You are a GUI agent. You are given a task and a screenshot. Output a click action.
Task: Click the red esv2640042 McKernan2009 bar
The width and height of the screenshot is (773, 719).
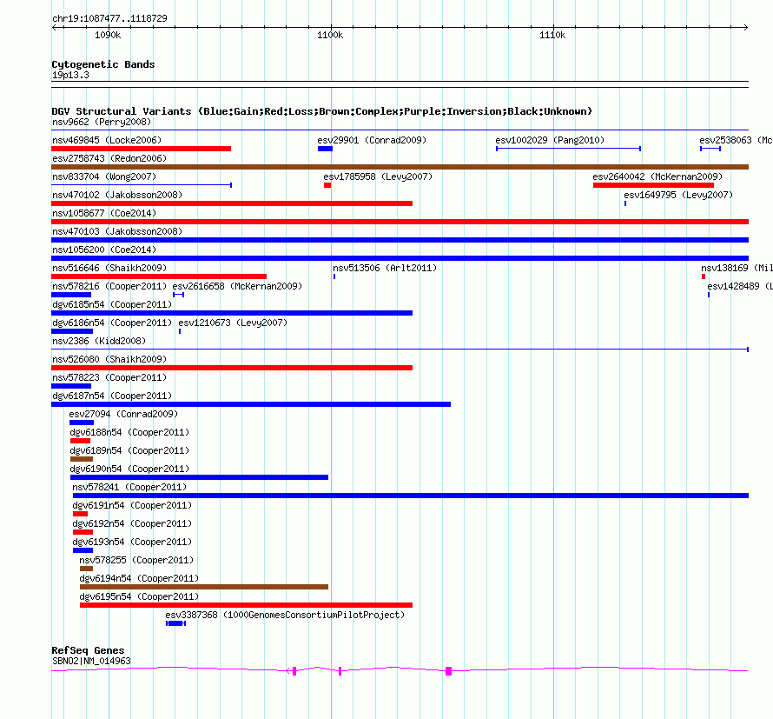click(653, 185)
